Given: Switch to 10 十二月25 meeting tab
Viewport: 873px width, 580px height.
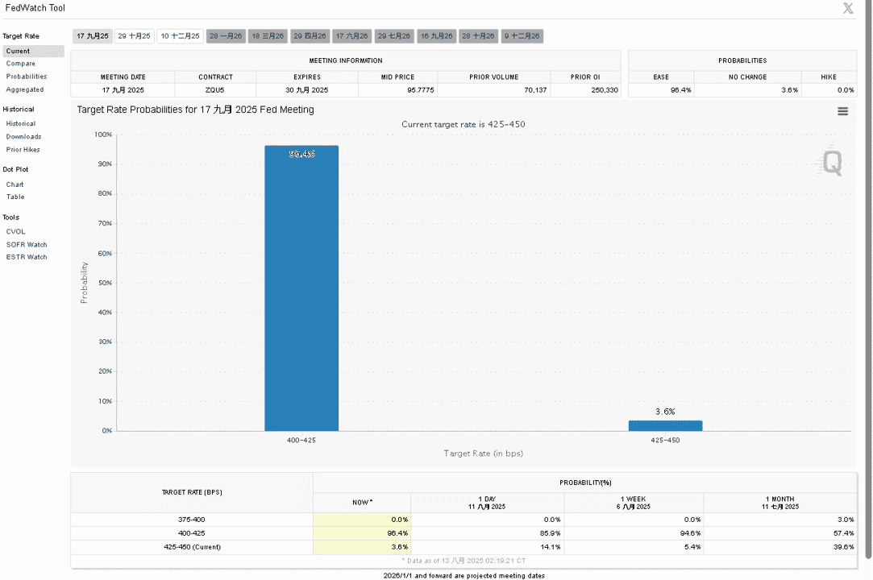Looking at the screenshot, I should point(180,36).
